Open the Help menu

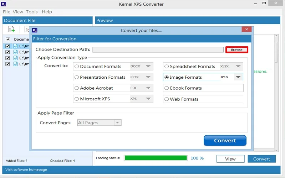47,12
